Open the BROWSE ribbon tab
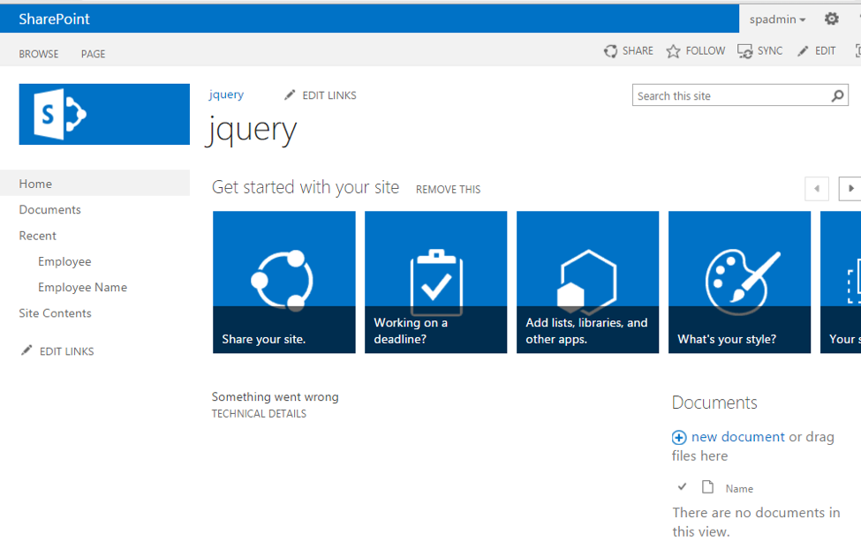 tap(39, 54)
